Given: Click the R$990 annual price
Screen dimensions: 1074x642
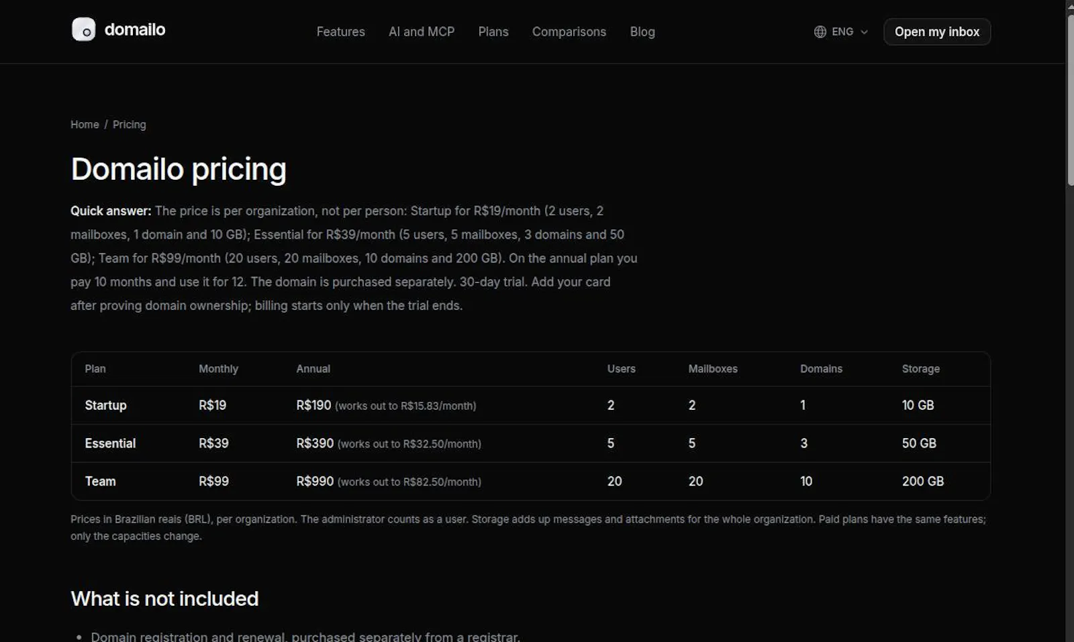Looking at the screenshot, I should point(315,482).
